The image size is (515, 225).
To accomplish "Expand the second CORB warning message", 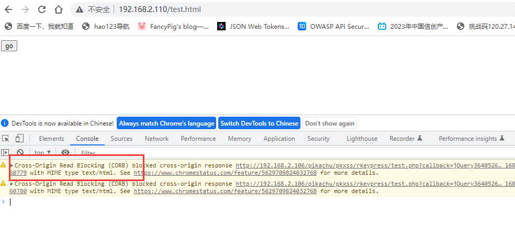I will tap(12, 184).
